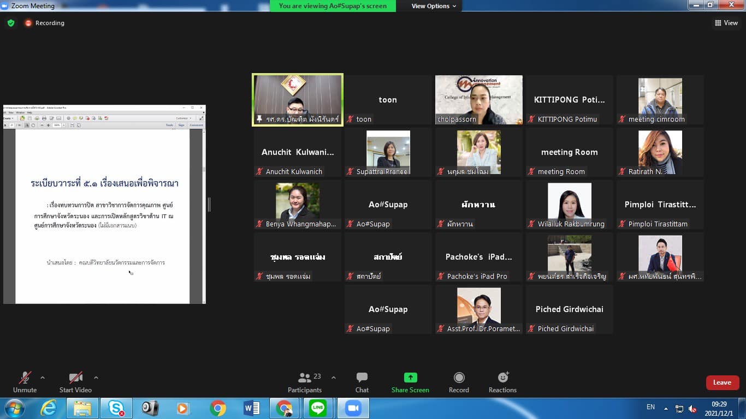This screenshot has height=419, width=746.
Task: Open the Chat panel
Action: [362, 382]
